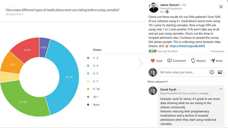Click the Love reaction heart icon
The width and height of the screenshot is (228, 128).
152,61
